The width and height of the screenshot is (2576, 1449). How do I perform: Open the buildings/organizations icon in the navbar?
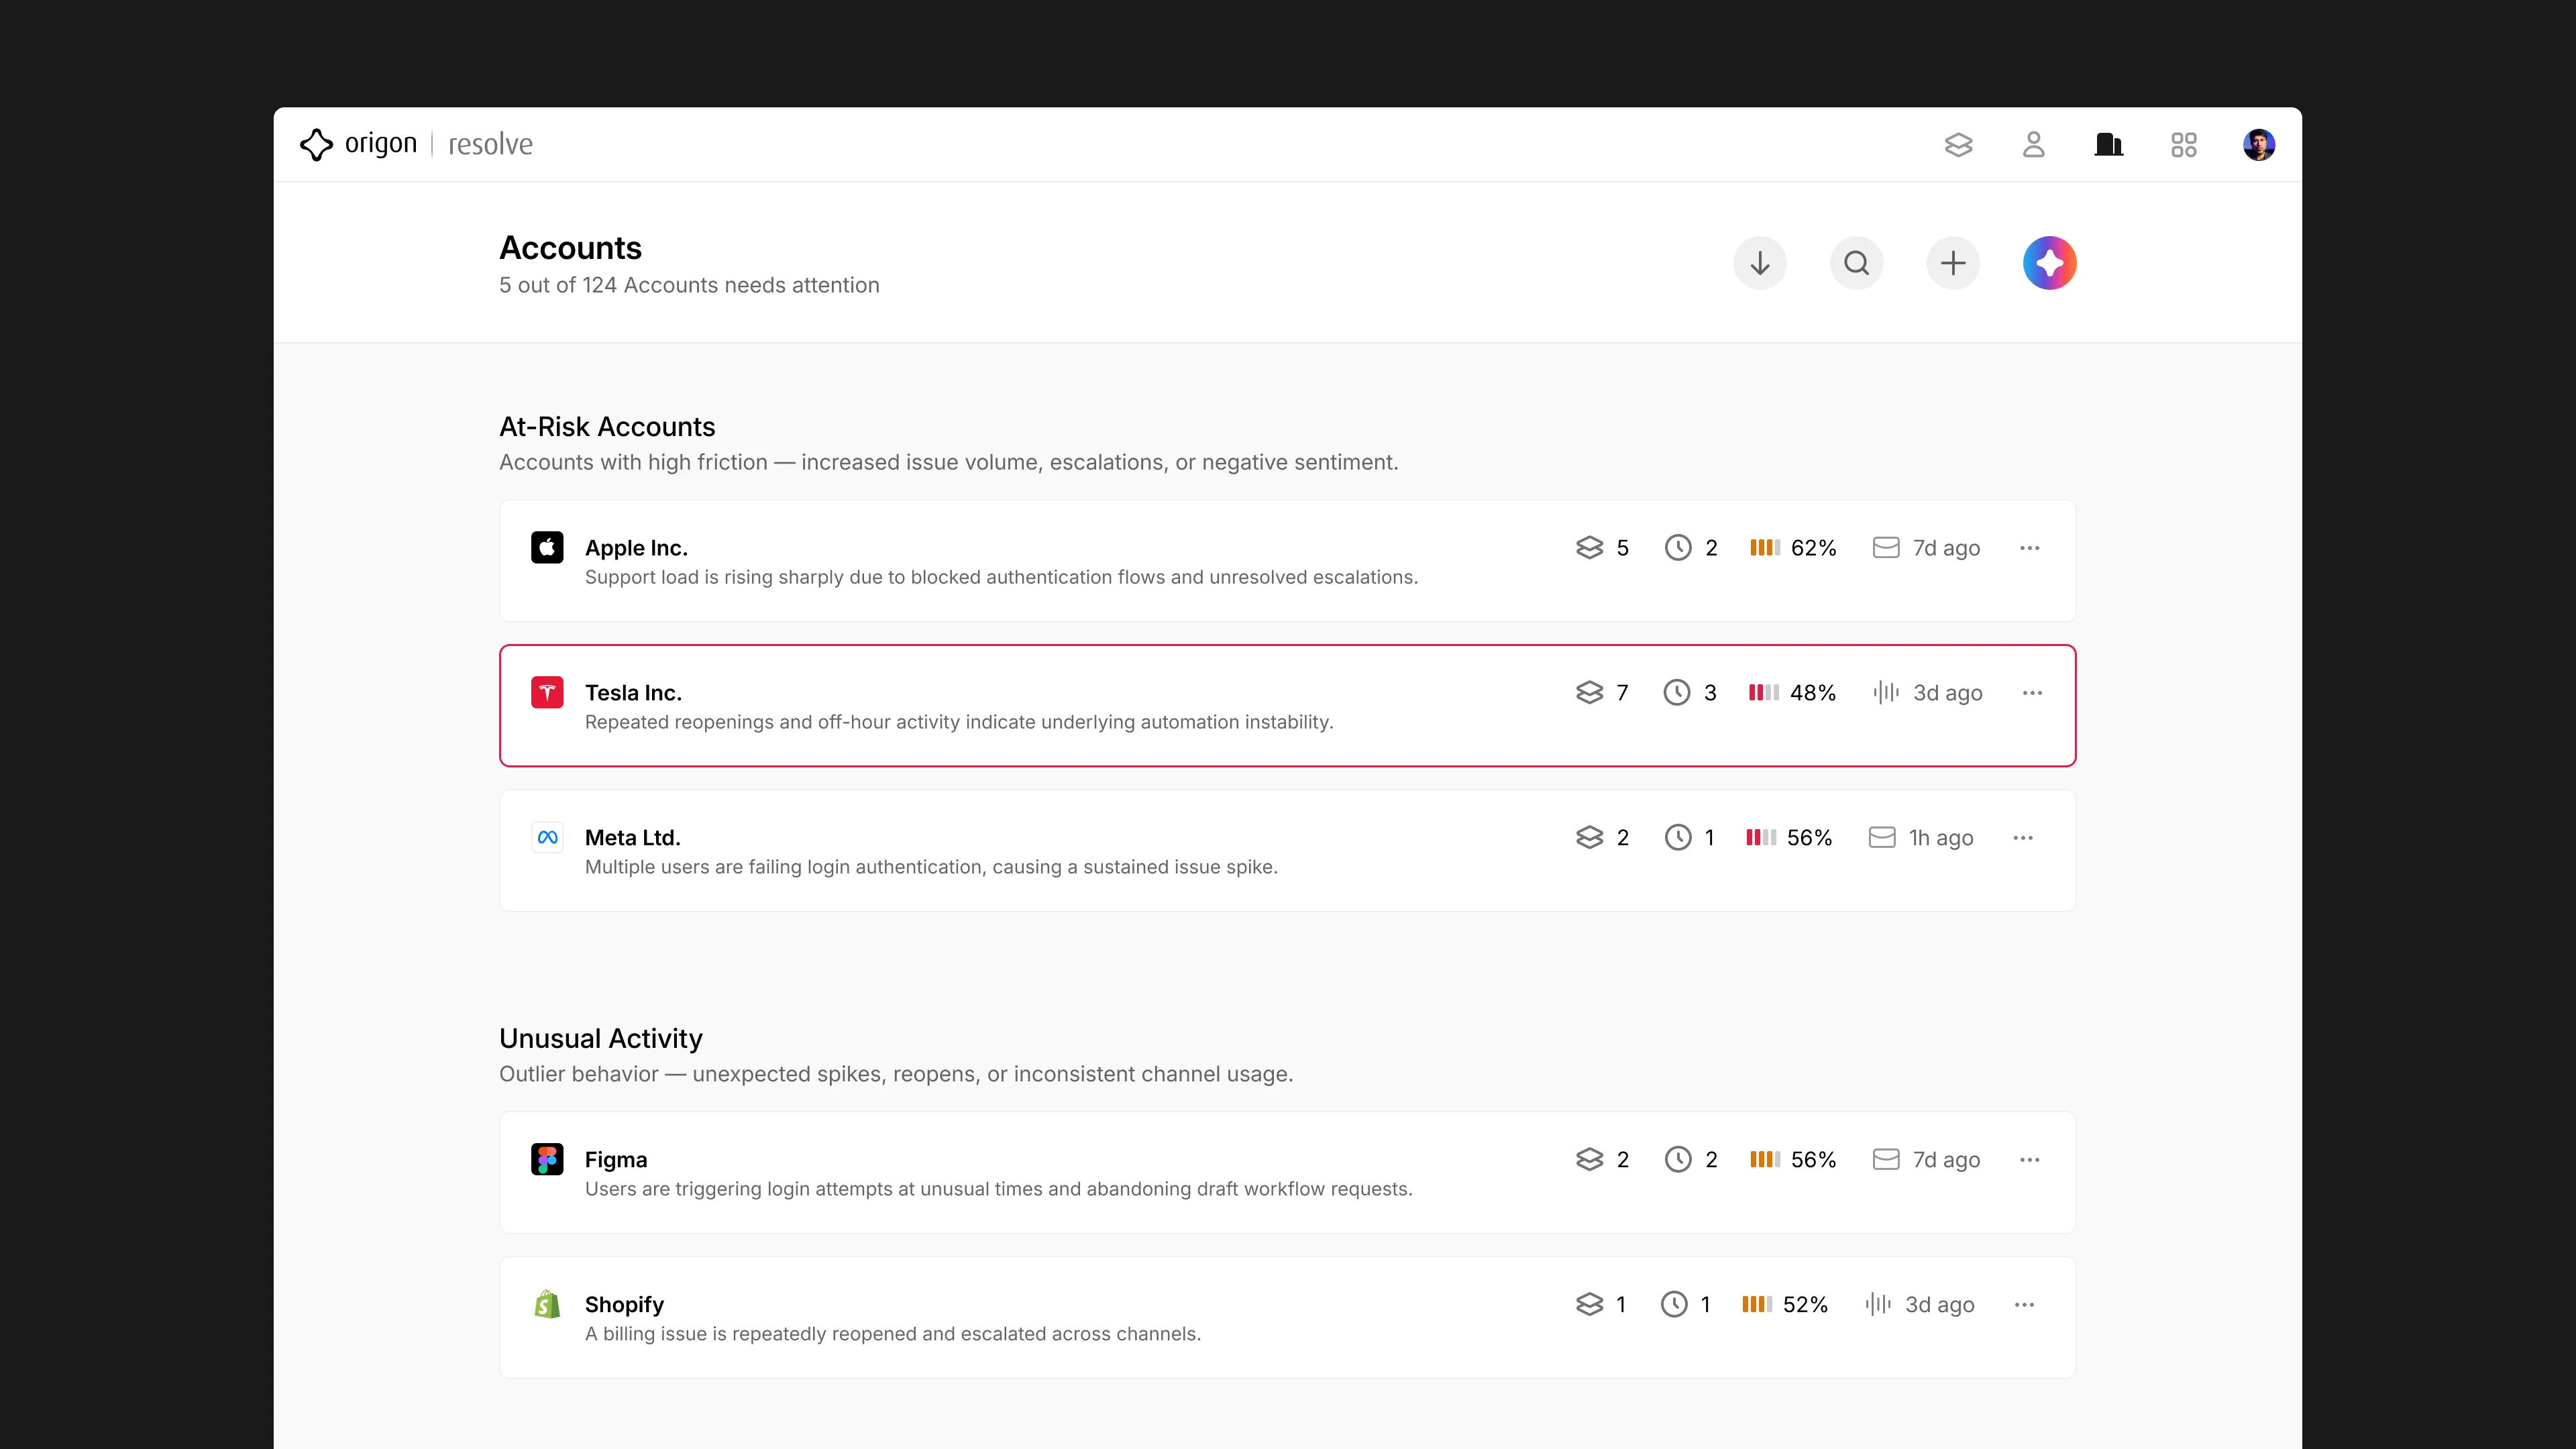click(2109, 145)
